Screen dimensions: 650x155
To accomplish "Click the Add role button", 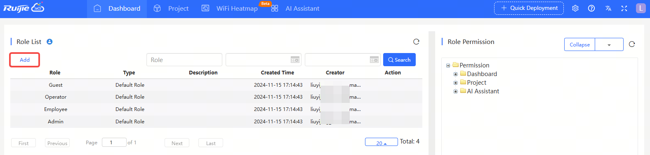I will point(25,60).
